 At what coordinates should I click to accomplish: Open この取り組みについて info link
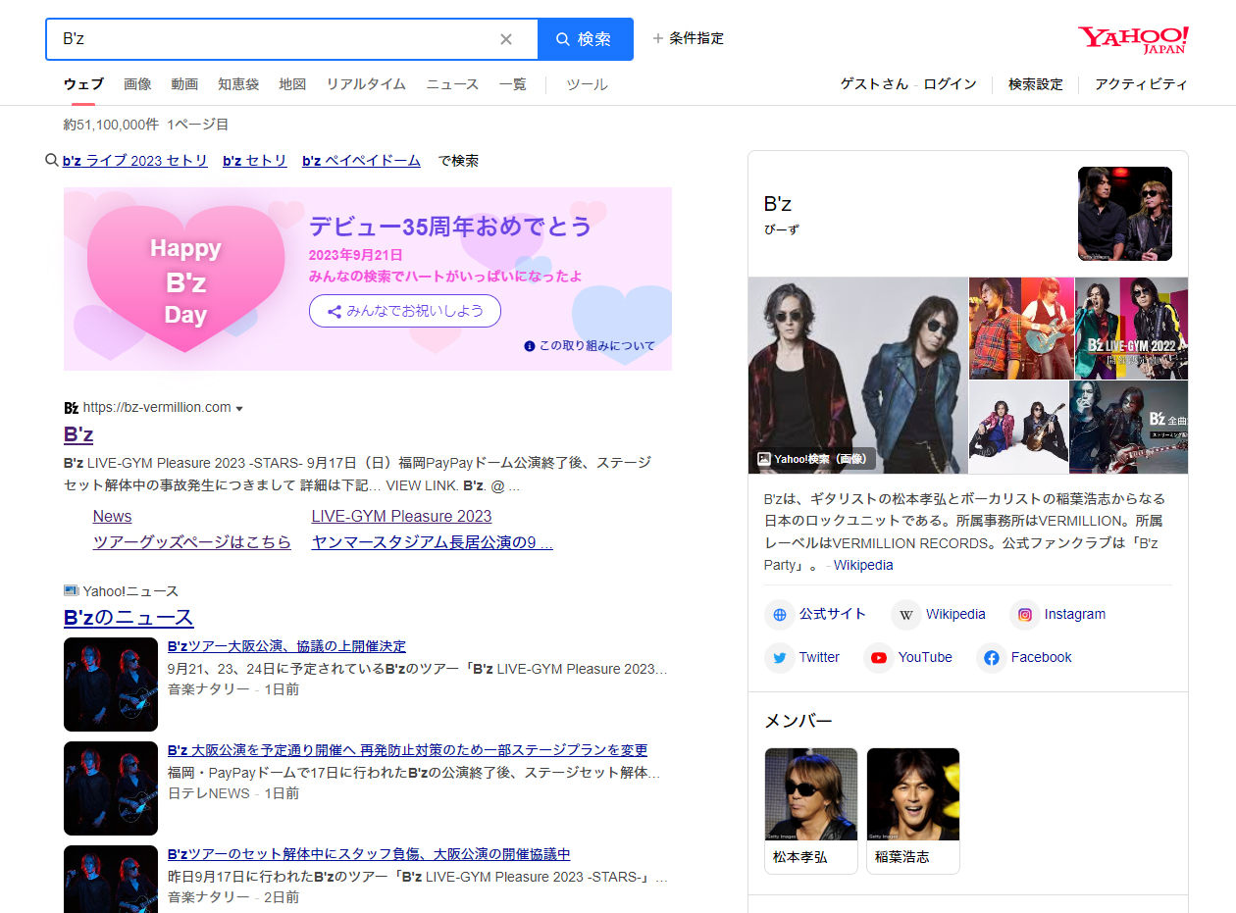pyautogui.click(x=590, y=346)
